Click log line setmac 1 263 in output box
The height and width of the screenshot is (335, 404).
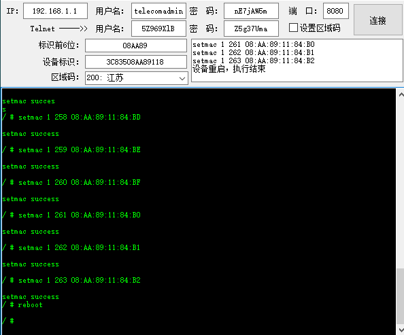pyautogui.click(x=254, y=60)
